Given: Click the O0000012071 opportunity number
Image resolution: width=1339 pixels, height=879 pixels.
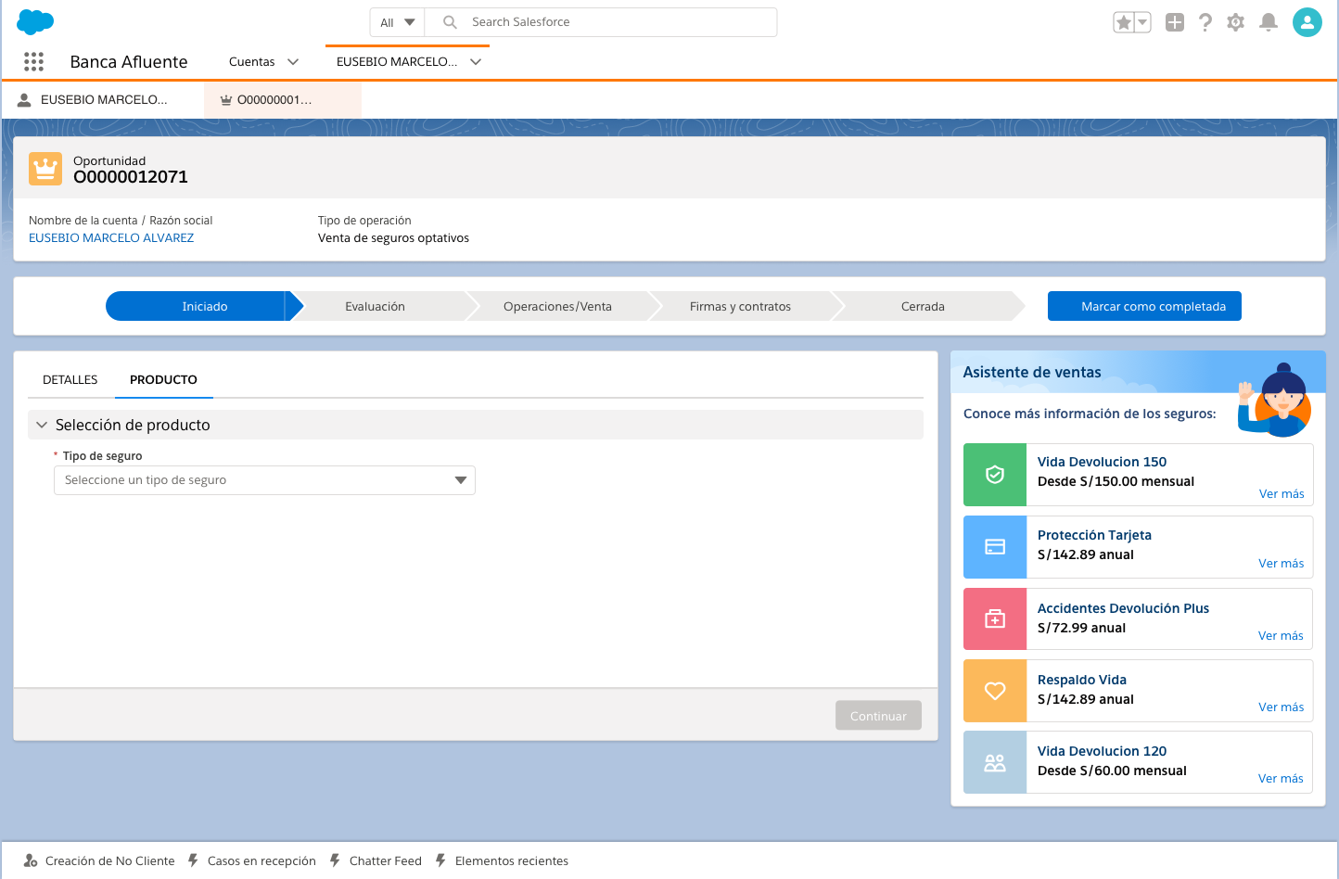Looking at the screenshot, I should point(131,177).
